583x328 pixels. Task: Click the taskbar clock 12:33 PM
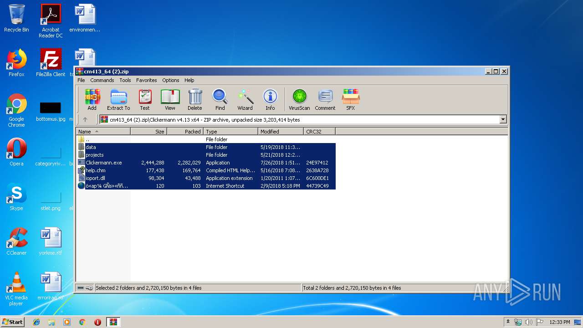tap(560, 322)
